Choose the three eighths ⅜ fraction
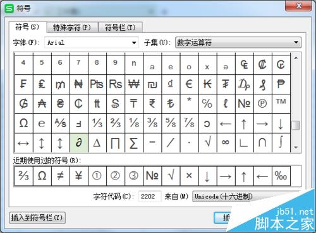 152,123
